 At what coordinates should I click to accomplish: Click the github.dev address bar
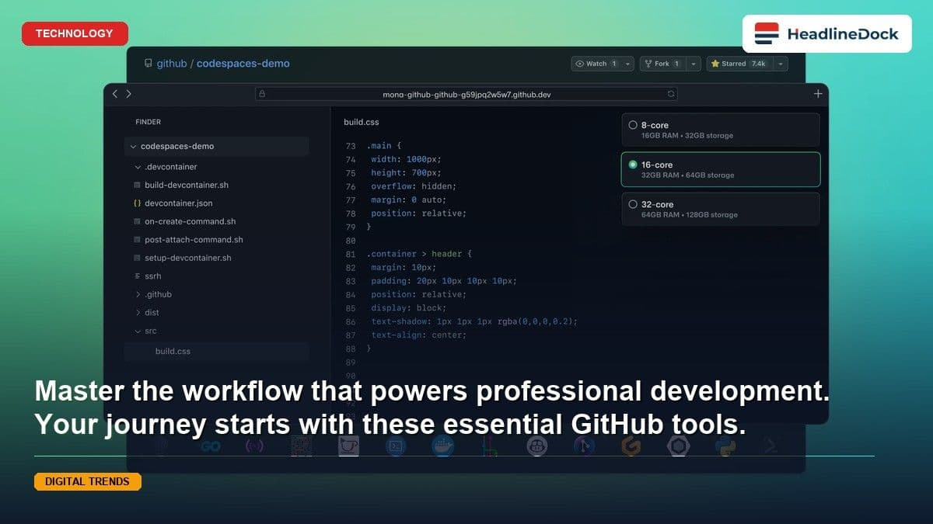pyautogui.click(x=466, y=94)
